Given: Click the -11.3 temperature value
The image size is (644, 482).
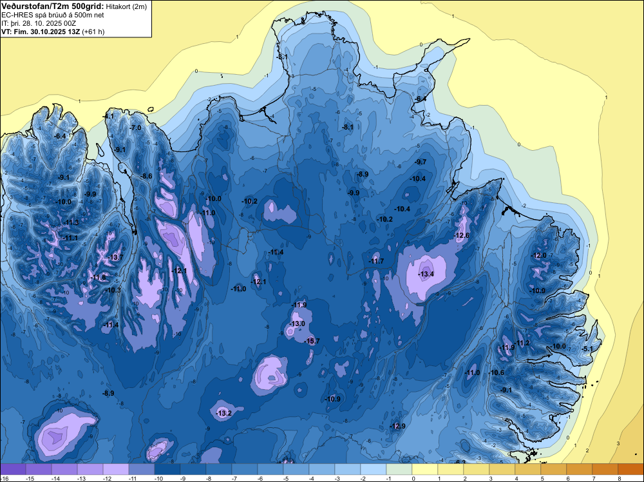Looking at the screenshot, I should coord(71,222).
